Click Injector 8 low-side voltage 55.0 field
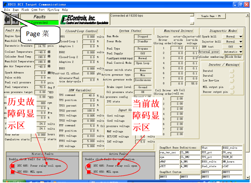This screenshot has width=251, height=183. (192, 84)
